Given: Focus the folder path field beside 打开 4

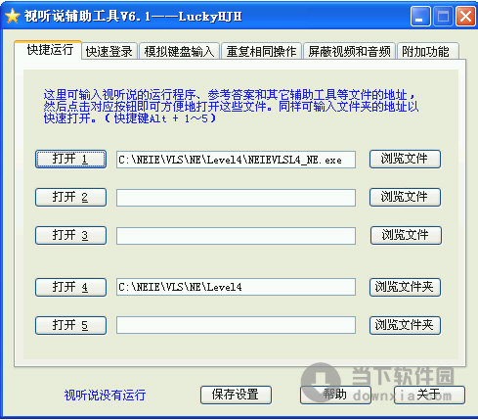Looking at the screenshot, I should (x=236, y=287).
